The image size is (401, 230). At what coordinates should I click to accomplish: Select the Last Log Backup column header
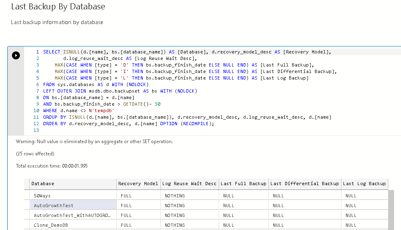364,184
